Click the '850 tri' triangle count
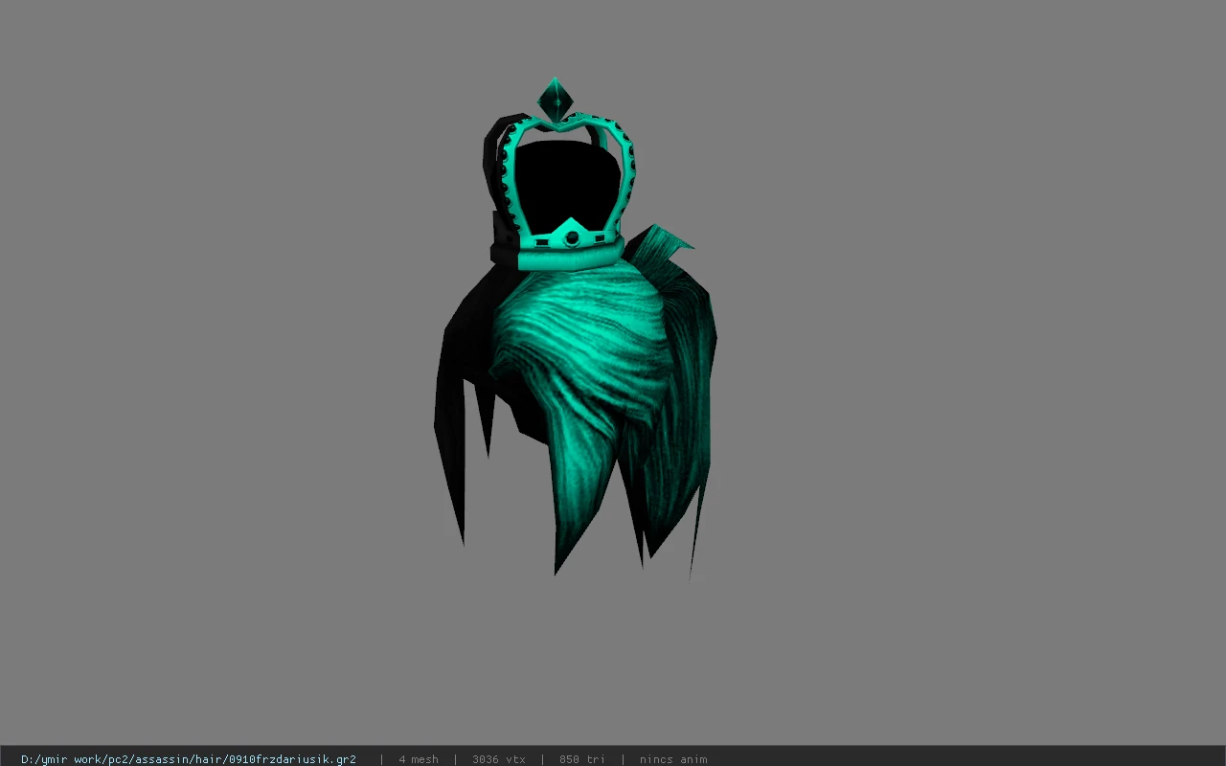The width and height of the screenshot is (1226, 766). (x=582, y=759)
